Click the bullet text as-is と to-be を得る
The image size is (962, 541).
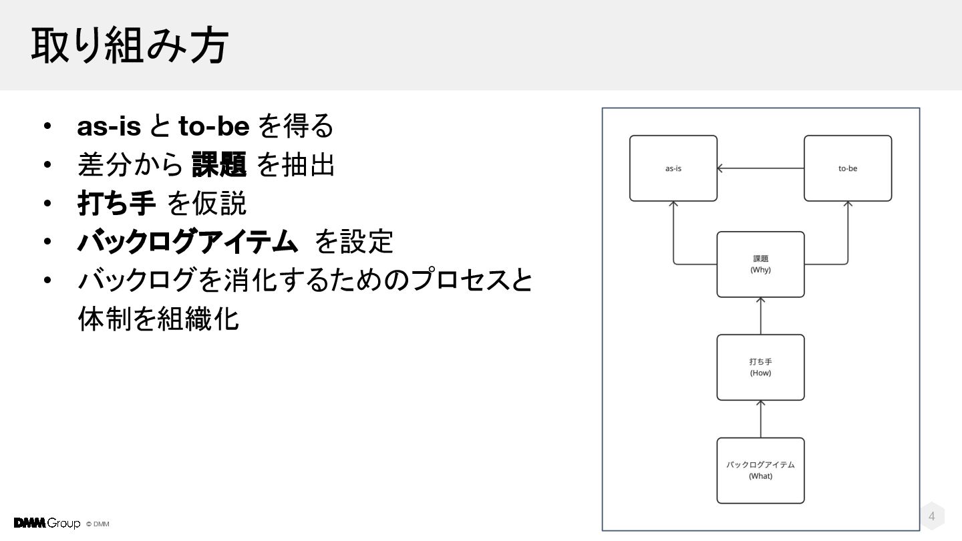pos(205,126)
